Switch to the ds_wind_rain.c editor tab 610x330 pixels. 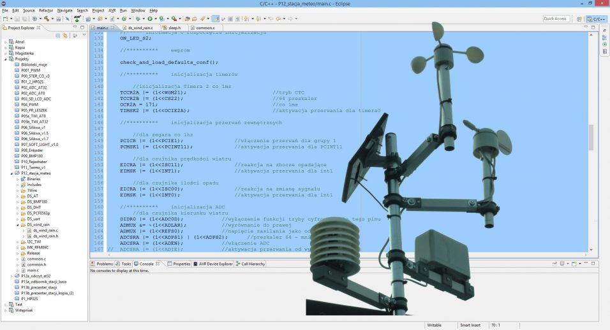[139, 28]
